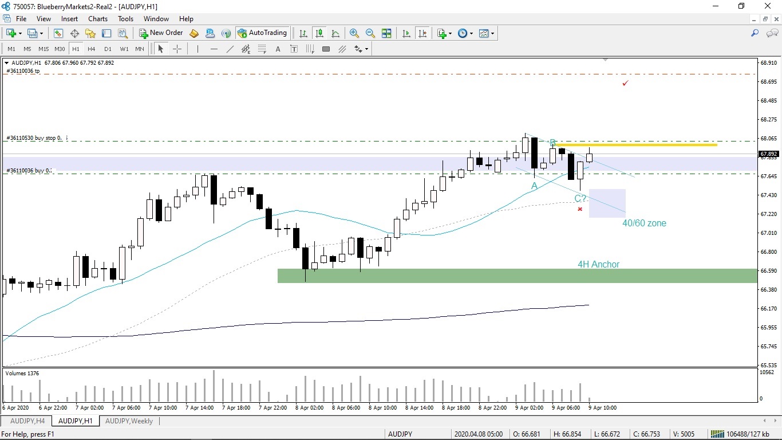The width and height of the screenshot is (782, 440).
Task: Switch chart to line chart mode
Action: 335,33
